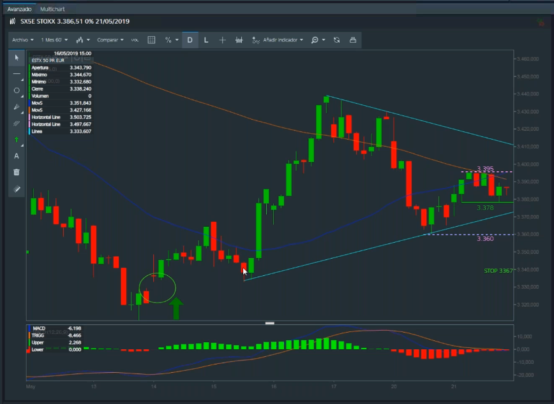Click the Mínimo 3.332,680 legend row
The height and width of the screenshot is (404, 554).
coord(61,82)
